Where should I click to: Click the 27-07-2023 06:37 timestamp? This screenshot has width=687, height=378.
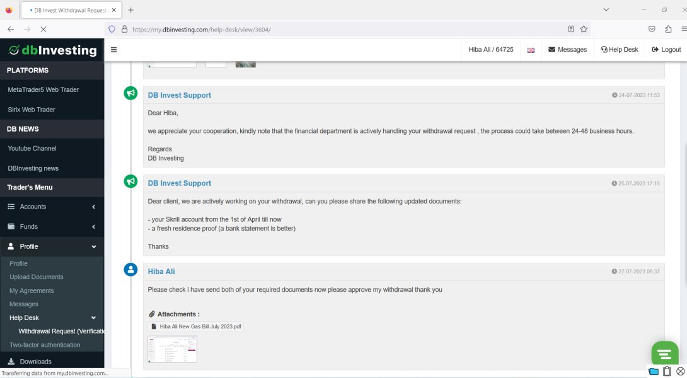pyautogui.click(x=636, y=272)
